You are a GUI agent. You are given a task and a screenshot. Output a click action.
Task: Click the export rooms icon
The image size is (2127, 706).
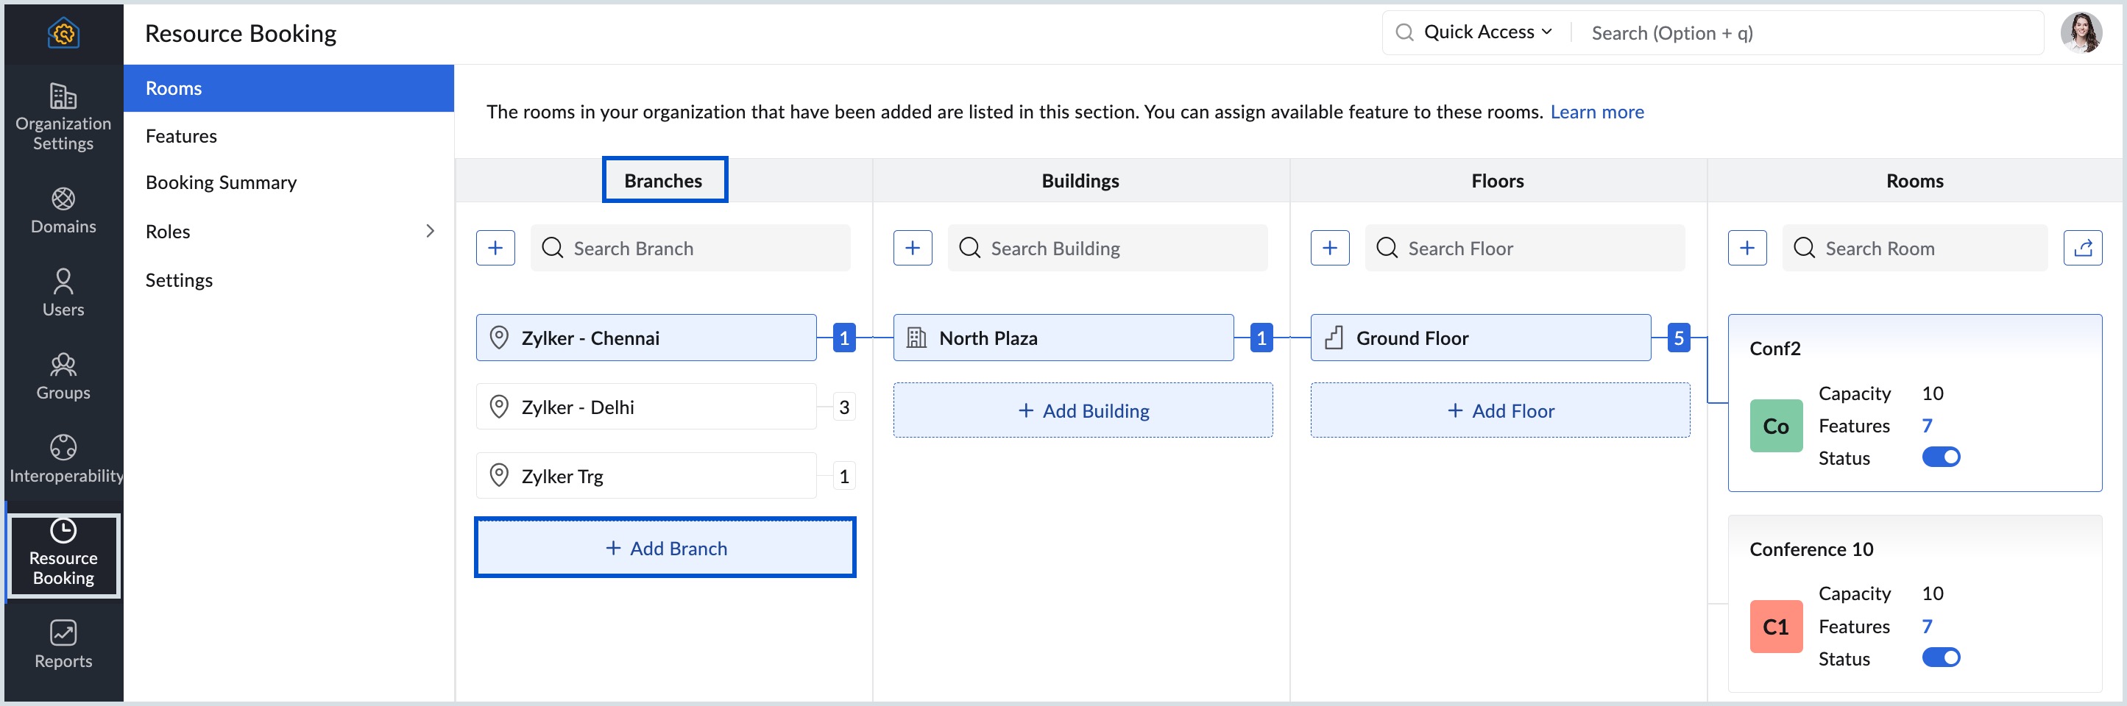2081,249
